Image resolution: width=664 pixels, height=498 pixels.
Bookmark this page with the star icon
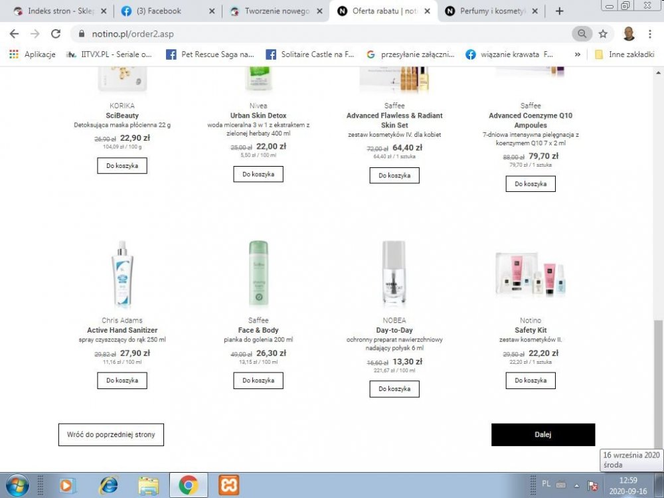coord(603,34)
